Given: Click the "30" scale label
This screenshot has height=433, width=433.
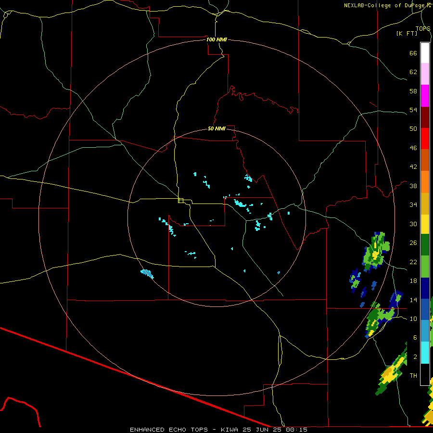Looking at the screenshot, I should pos(413,224).
